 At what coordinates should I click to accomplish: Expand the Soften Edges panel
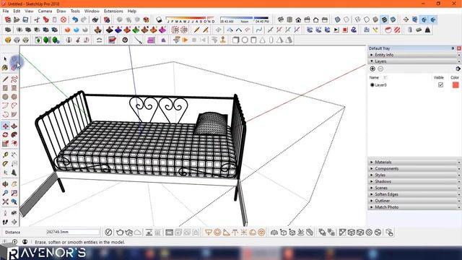414,194
